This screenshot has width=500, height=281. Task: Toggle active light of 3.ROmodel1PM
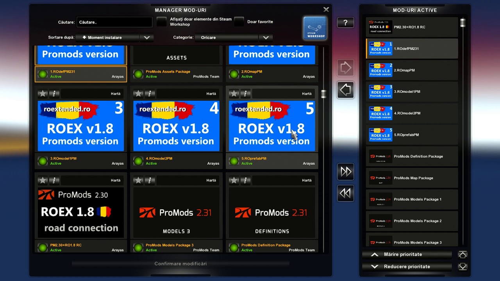click(43, 161)
